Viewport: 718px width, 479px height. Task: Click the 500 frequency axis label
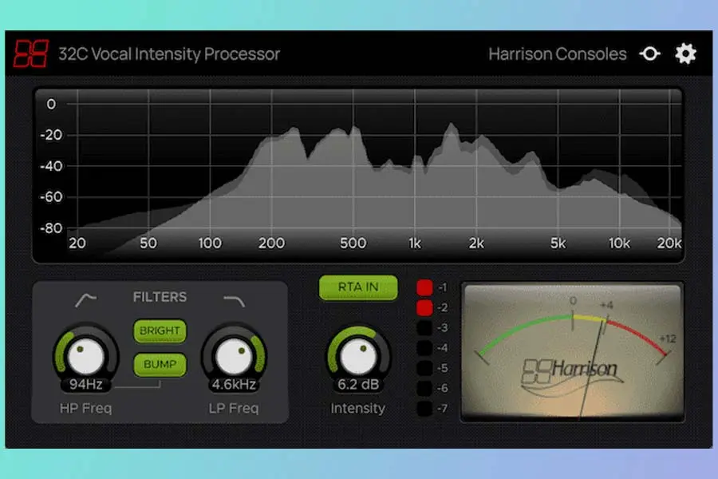pyautogui.click(x=353, y=243)
